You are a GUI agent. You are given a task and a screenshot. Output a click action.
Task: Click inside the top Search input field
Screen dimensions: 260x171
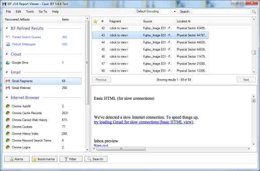(221, 12)
